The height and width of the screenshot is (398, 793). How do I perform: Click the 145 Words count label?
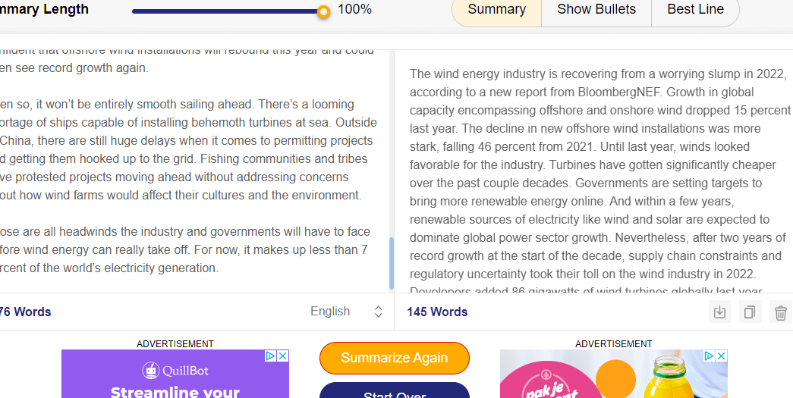tap(437, 312)
